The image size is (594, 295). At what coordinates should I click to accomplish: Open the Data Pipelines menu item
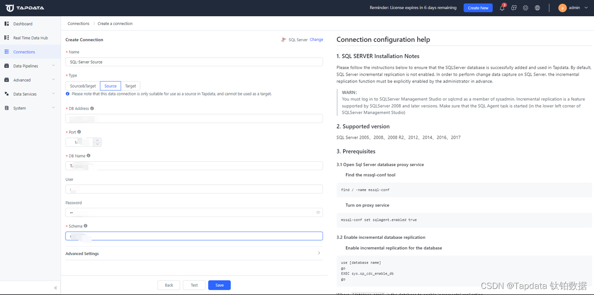coord(30,66)
